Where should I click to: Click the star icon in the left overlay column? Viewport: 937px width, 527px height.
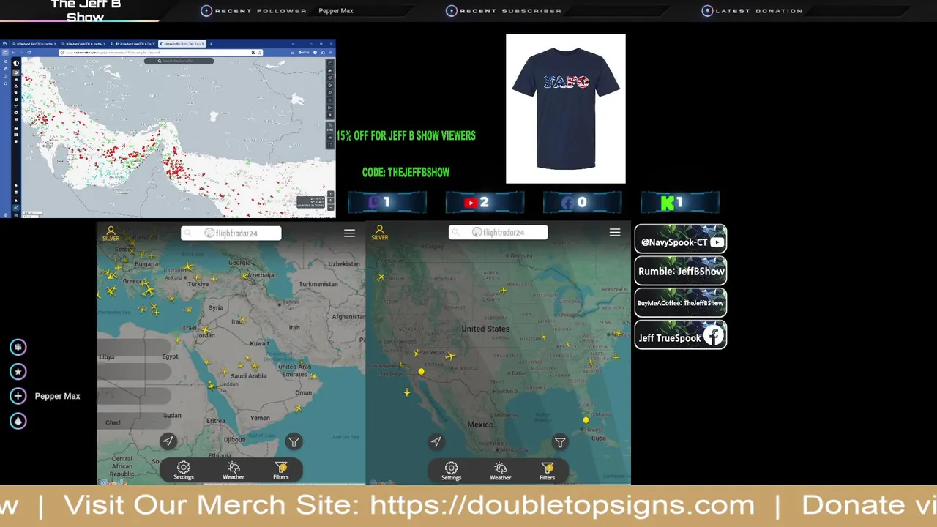tap(18, 372)
